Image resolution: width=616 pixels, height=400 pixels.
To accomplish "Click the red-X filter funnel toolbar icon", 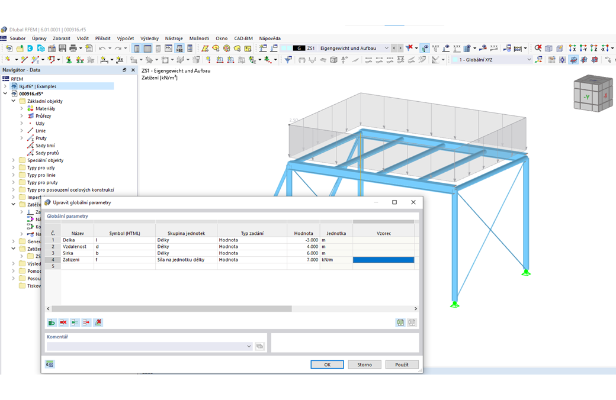I will pos(409,49).
